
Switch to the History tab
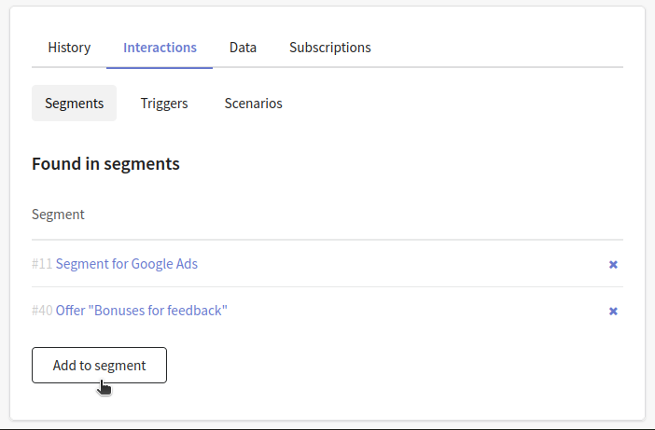tap(69, 48)
